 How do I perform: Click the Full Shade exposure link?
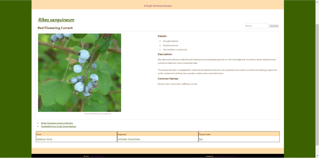click(x=122, y=139)
